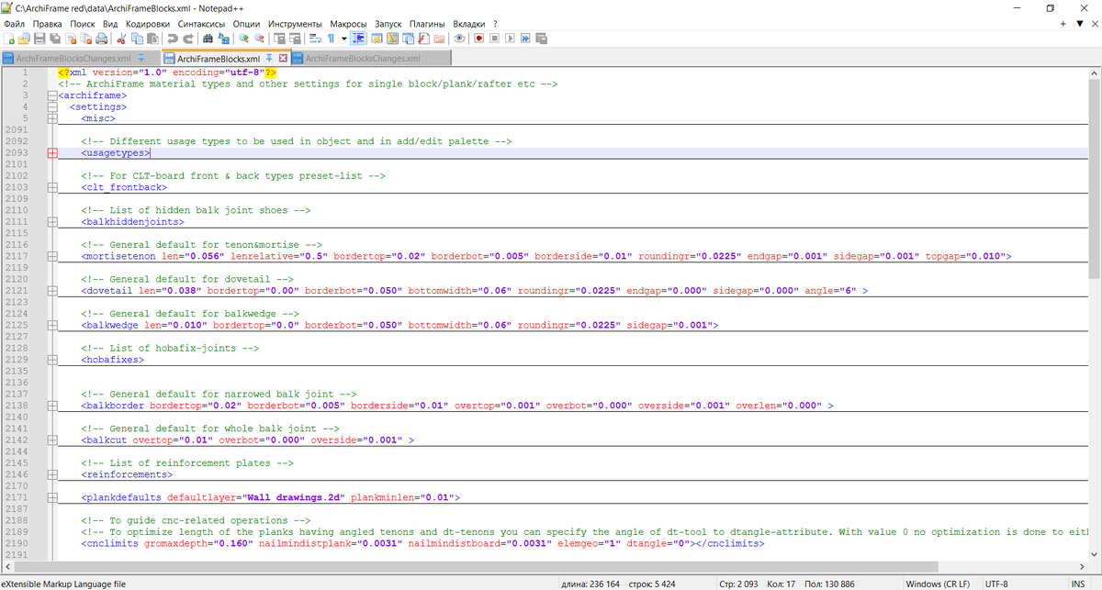Collapse the <archiframe> fold marker
Screen dimensions: 1102x590
pos(51,95)
